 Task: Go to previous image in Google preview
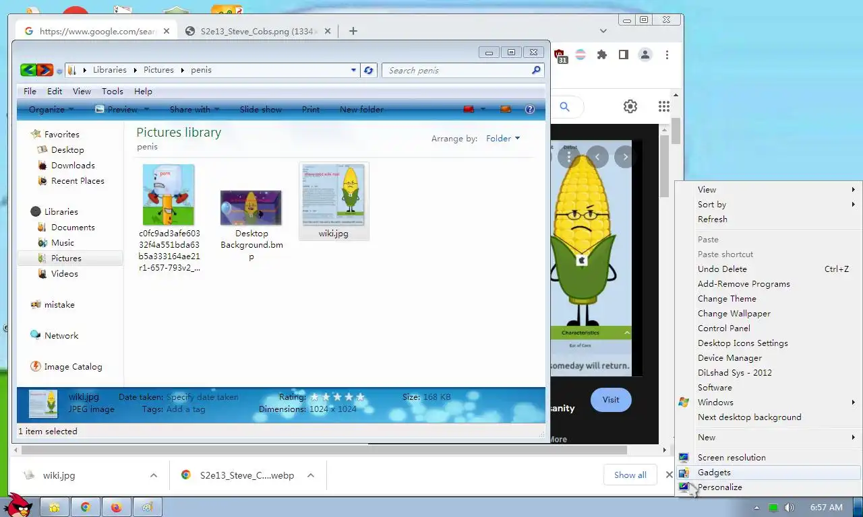coord(597,157)
